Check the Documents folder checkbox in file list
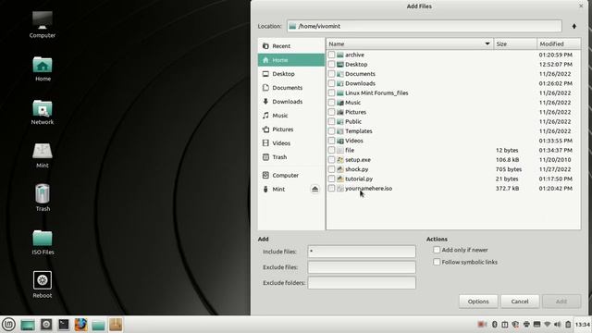The height and width of the screenshot is (333, 592). (x=331, y=74)
